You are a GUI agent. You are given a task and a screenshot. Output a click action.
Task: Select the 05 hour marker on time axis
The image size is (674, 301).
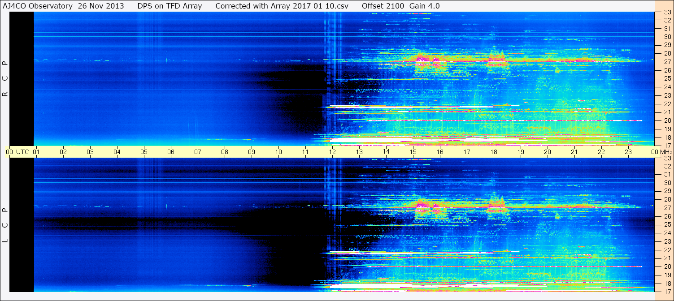pyautogui.click(x=144, y=152)
